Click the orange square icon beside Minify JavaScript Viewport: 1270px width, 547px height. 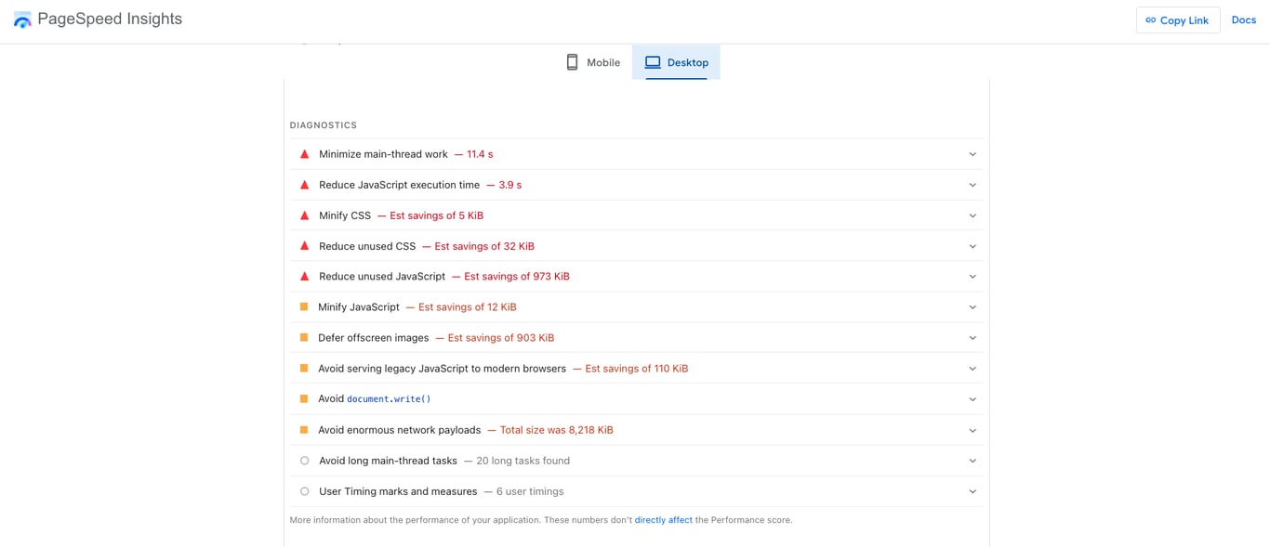[x=304, y=306]
